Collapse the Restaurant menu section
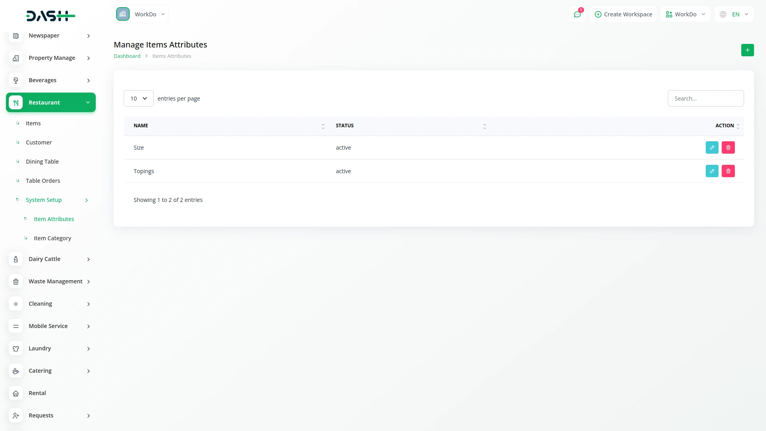This screenshot has height=431, width=766. (51, 103)
